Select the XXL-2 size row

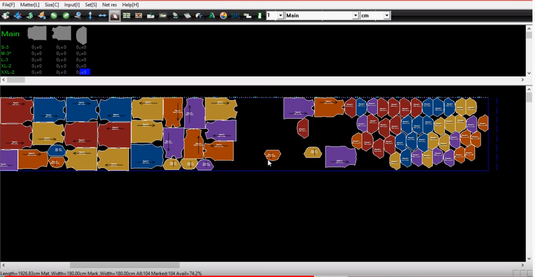point(7,72)
